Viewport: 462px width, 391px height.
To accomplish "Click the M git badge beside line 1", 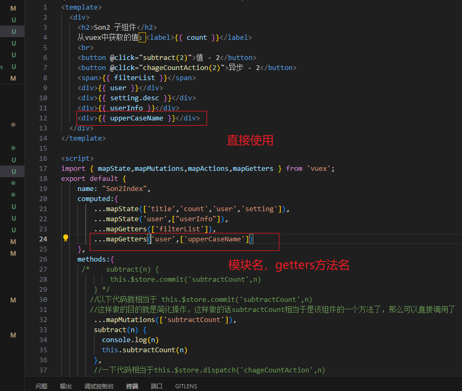I will 14,7.
